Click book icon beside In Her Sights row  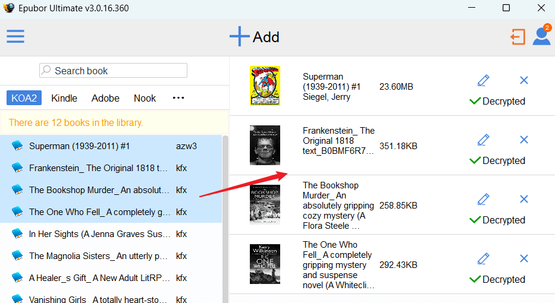coord(17,233)
